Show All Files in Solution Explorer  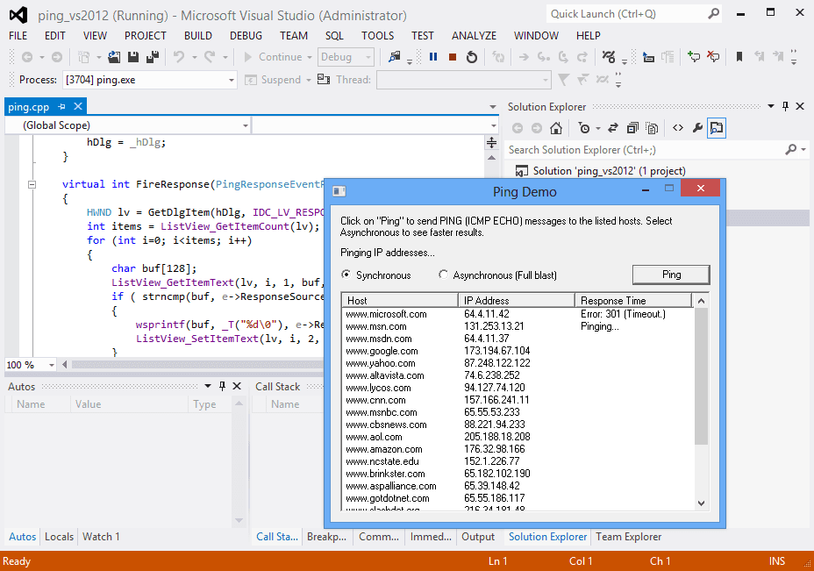[652, 128]
